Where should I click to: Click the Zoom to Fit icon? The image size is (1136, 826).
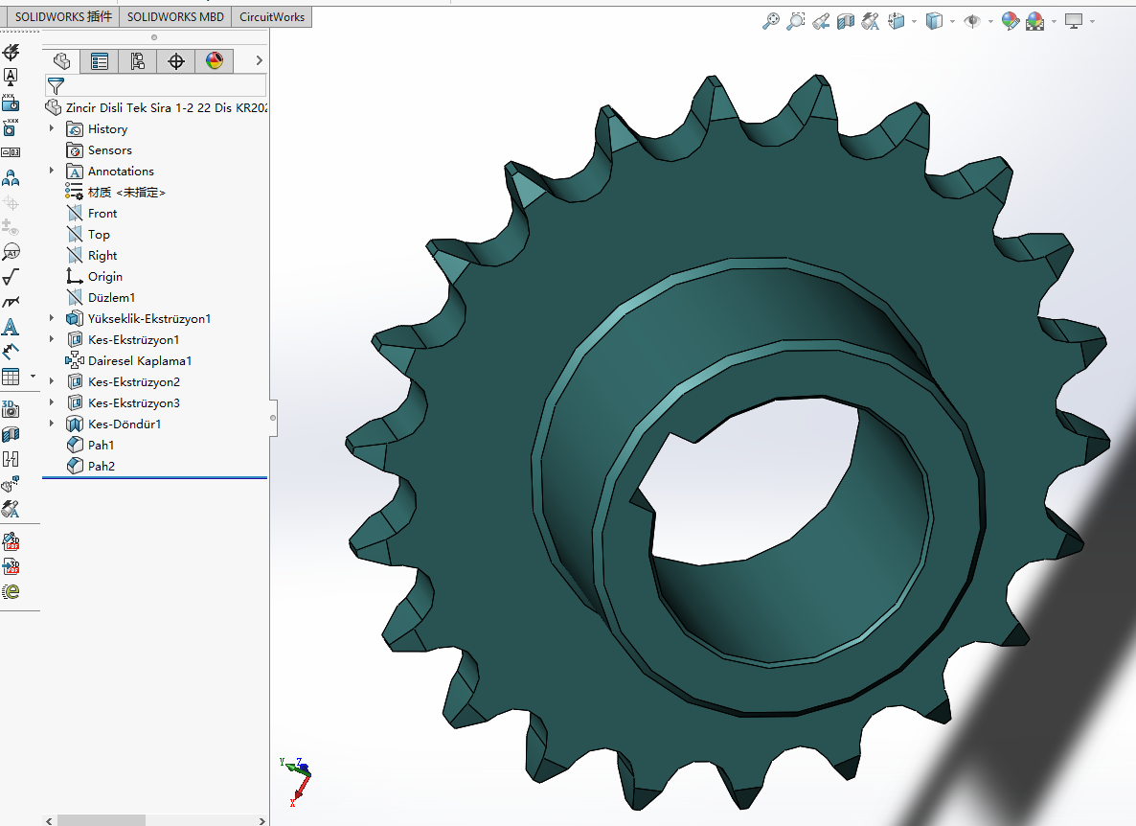pos(770,21)
